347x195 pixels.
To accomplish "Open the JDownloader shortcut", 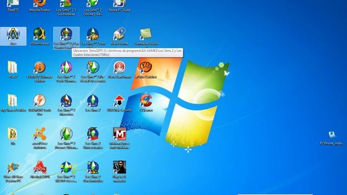I will tap(40, 36).
